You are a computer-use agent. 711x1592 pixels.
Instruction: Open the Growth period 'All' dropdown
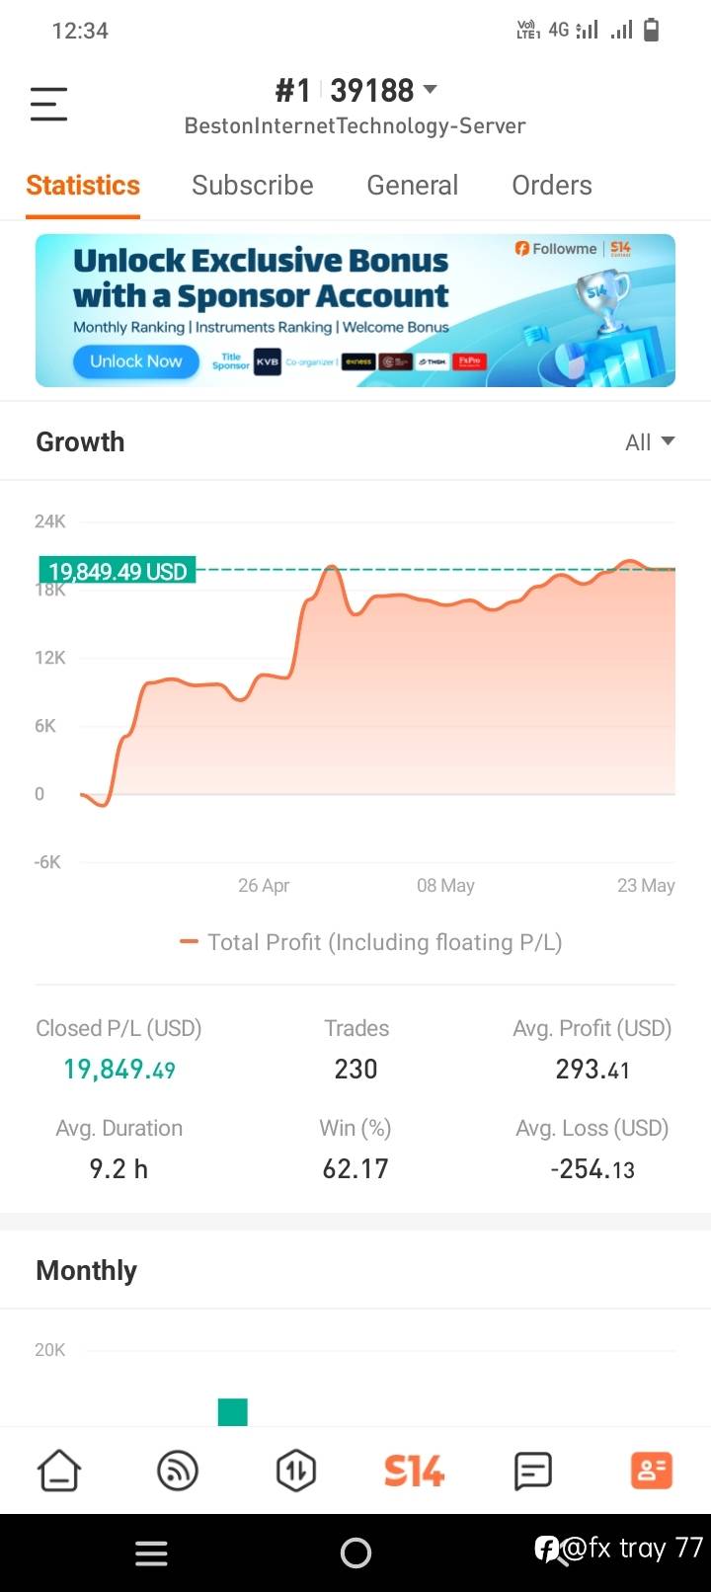(x=650, y=442)
